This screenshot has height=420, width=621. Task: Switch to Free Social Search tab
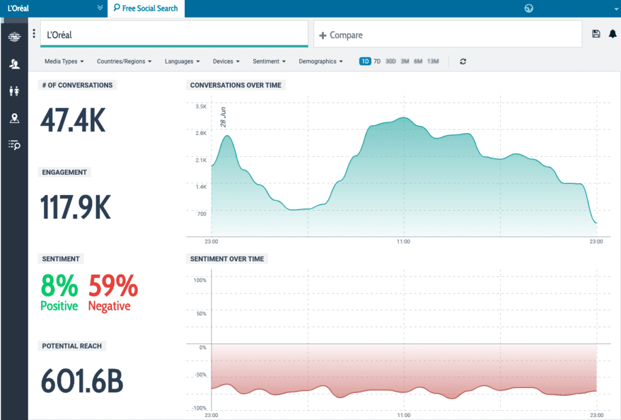pyautogui.click(x=146, y=8)
